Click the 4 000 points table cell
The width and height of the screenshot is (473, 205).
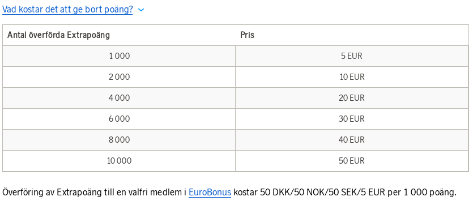pos(119,98)
